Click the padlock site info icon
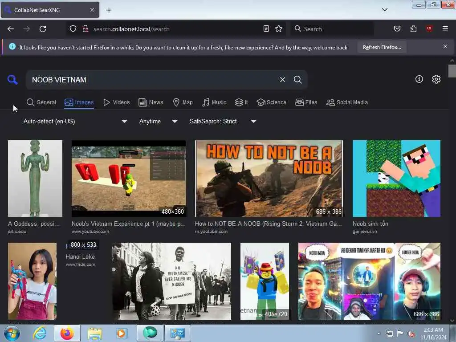 pyautogui.click(x=85, y=29)
